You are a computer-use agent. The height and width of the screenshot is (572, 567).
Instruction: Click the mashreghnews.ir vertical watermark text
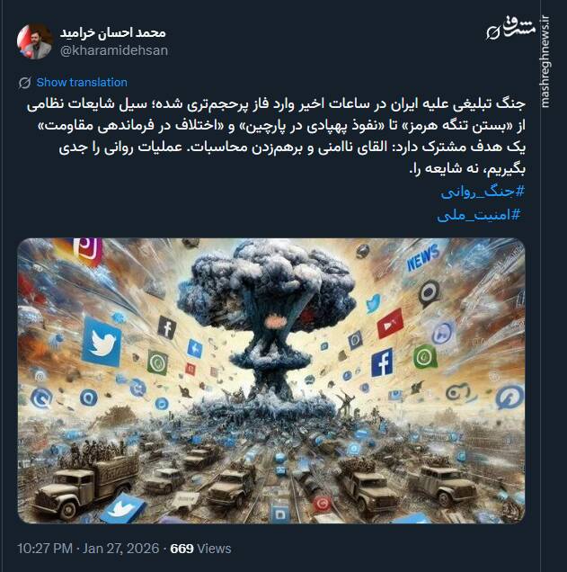click(x=545, y=61)
